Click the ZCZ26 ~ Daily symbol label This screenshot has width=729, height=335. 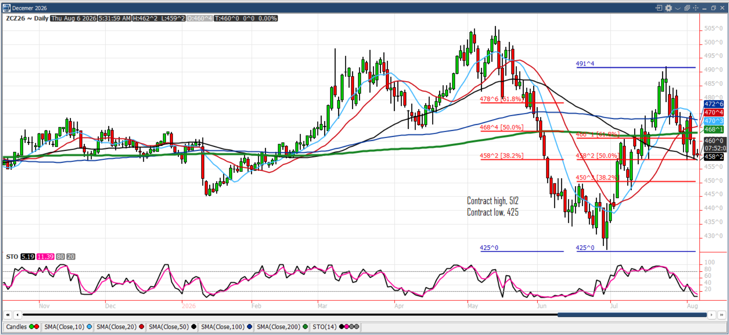pyautogui.click(x=27, y=18)
